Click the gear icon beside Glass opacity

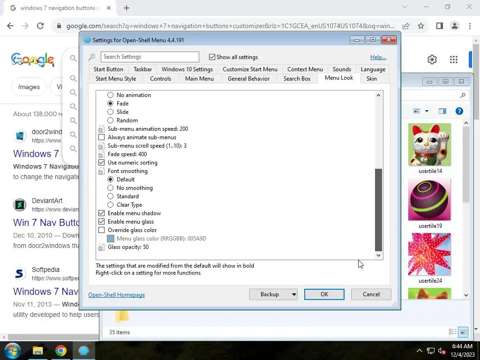pyautogui.click(x=101, y=247)
